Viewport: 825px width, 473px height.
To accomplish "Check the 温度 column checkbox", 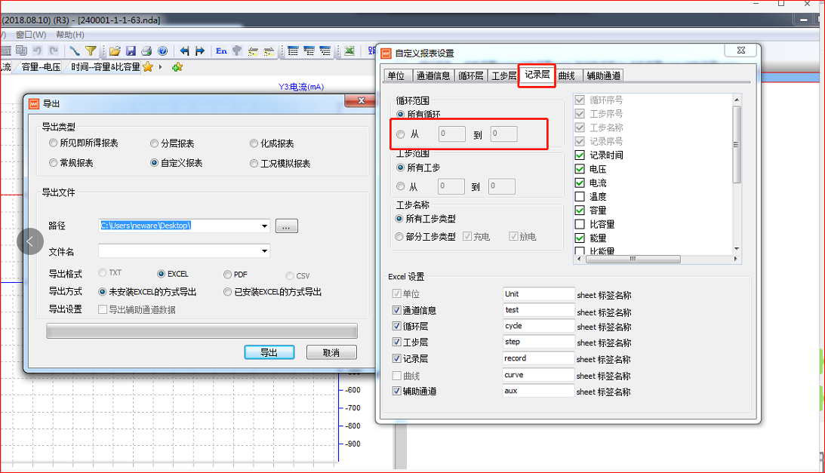I will click(580, 197).
